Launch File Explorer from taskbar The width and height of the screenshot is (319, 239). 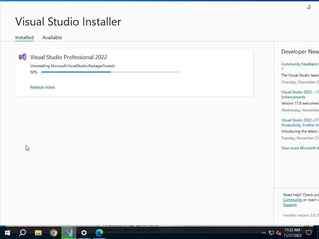coord(38,233)
